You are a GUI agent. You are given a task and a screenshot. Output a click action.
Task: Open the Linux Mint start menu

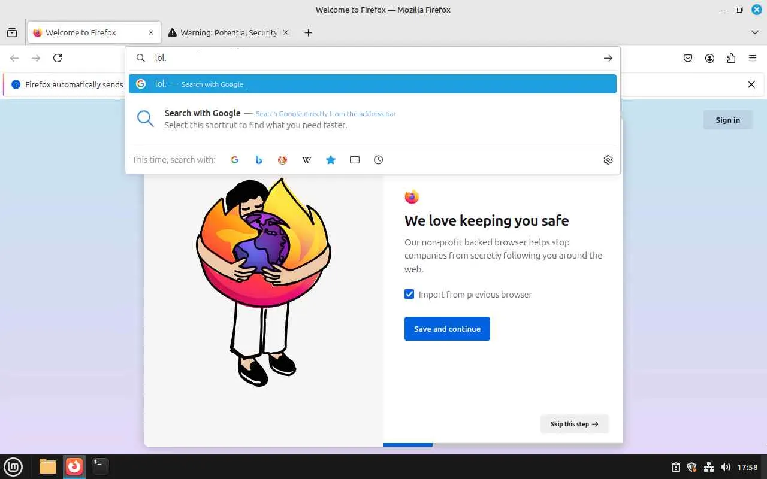point(13,466)
